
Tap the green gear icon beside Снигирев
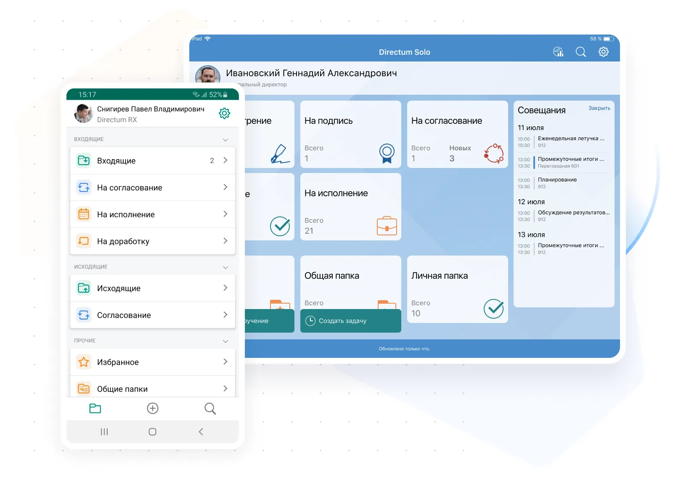[x=225, y=113]
